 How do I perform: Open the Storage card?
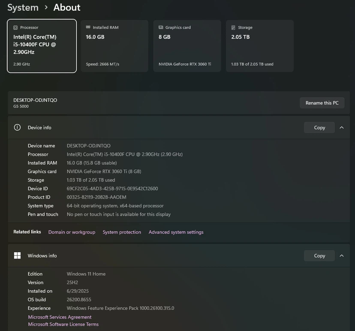(260, 46)
